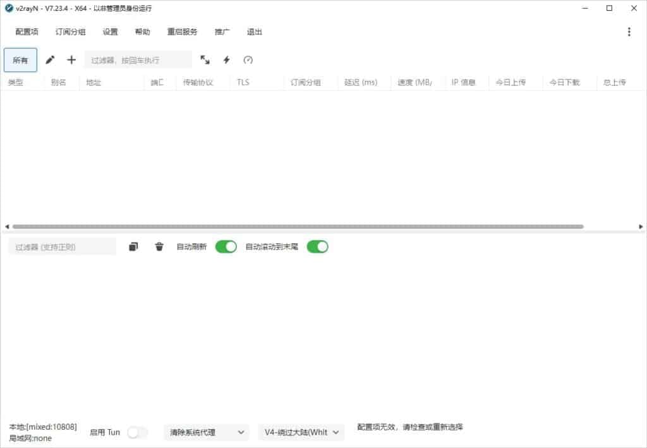
Task: Sort by the 类型 column header
Action: click(16, 83)
